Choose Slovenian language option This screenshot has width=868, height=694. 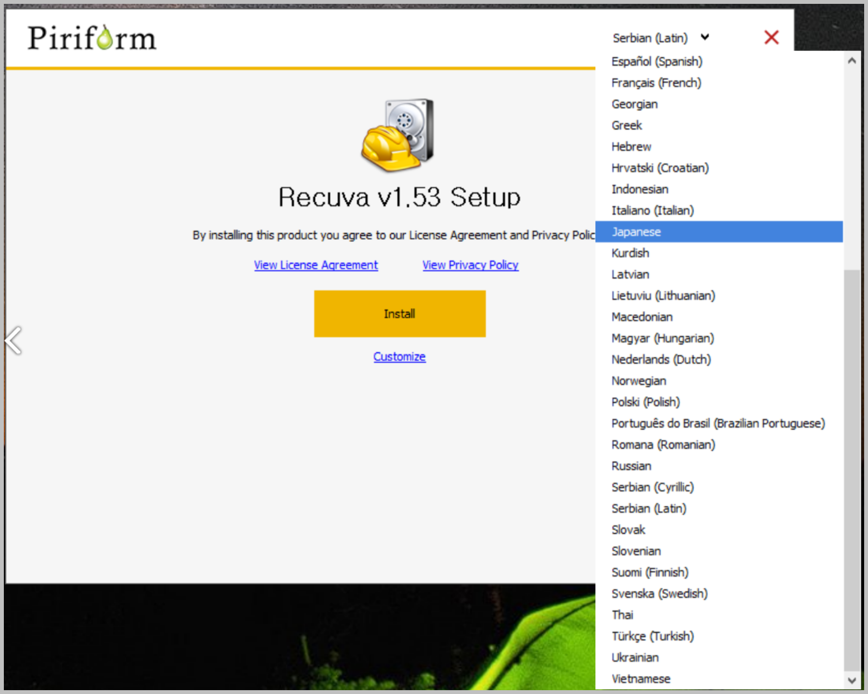click(719, 551)
